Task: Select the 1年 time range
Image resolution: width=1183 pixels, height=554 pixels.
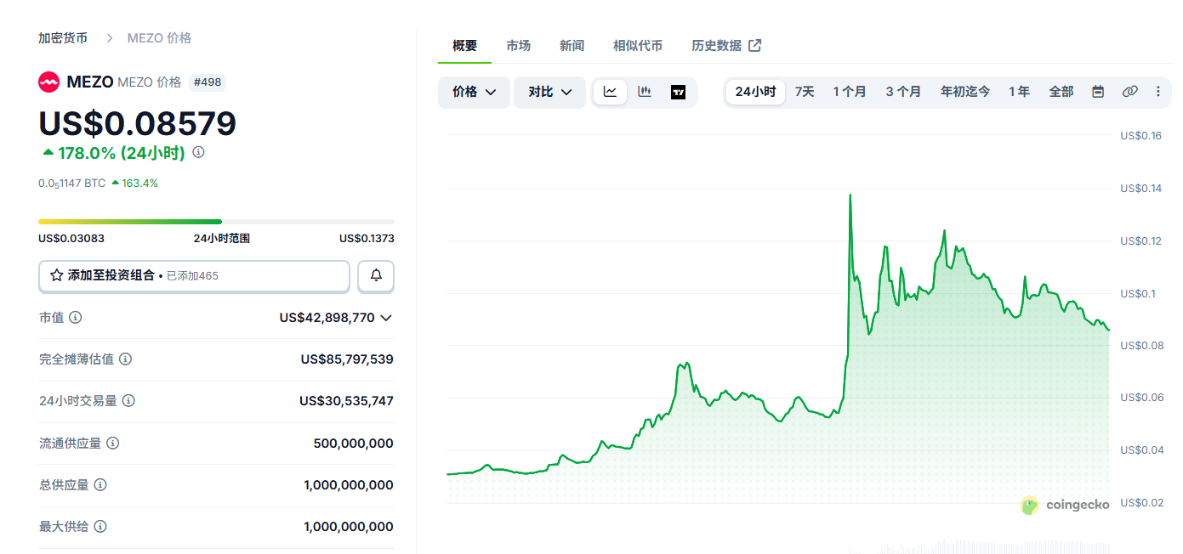Action: 1019,92
